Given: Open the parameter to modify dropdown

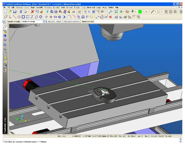Looking at the screenshot, I should pyautogui.click(x=44, y=22).
